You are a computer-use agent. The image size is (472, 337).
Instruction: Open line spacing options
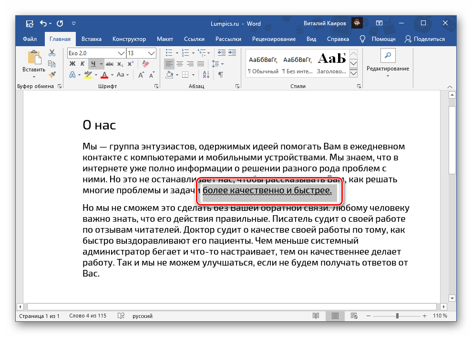[x=217, y=64]
